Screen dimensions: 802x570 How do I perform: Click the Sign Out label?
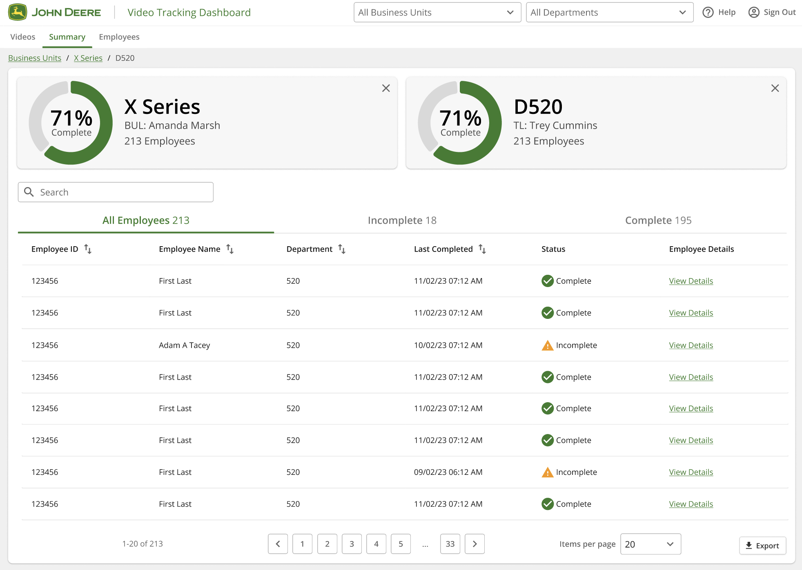tap(780, 12)
